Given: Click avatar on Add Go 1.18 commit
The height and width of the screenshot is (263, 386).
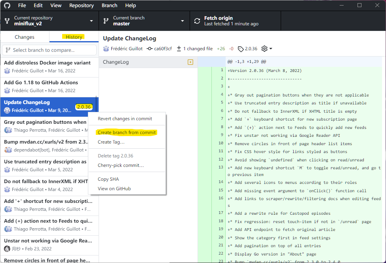Looking at the screenshot, I should [x=7, y=91].
